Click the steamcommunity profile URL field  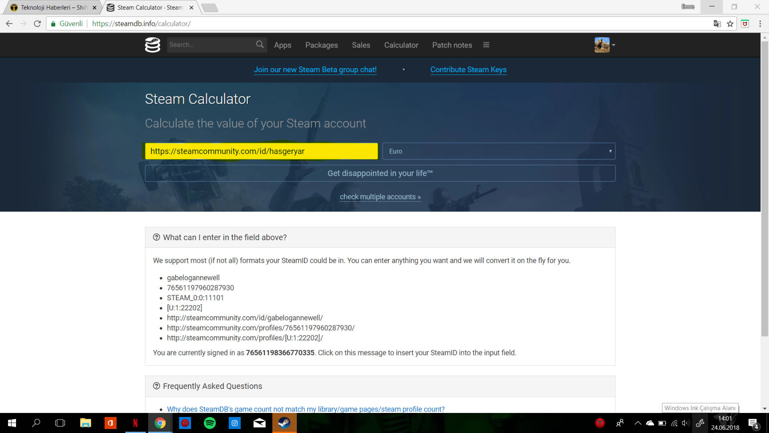coord(261,151)
